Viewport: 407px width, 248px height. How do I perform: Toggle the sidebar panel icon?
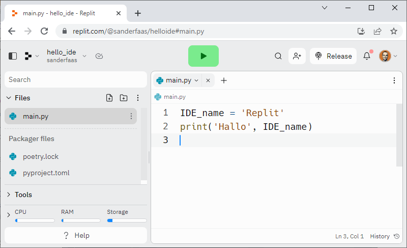pyautogui.click(x=13, y=56)
